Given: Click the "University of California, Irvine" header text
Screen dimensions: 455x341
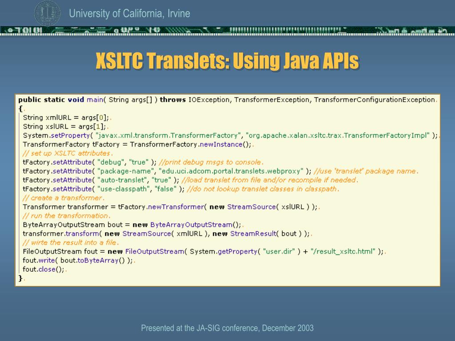Looking at the screenshot, I should (129, 14).
